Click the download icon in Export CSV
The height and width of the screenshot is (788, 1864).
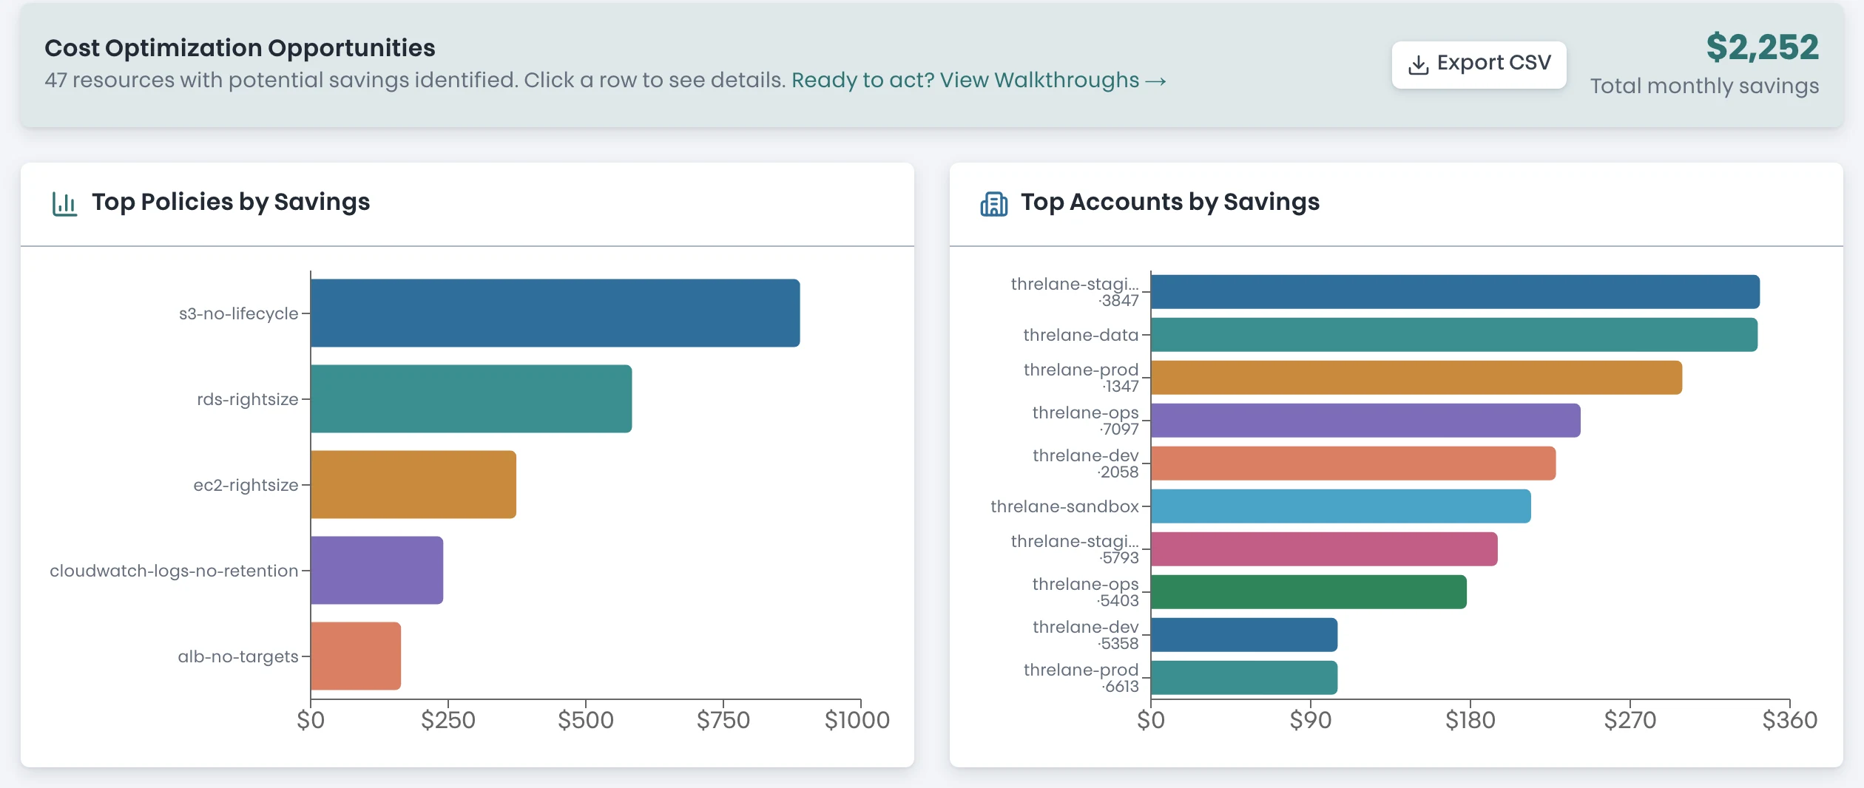coord(1418,65)
